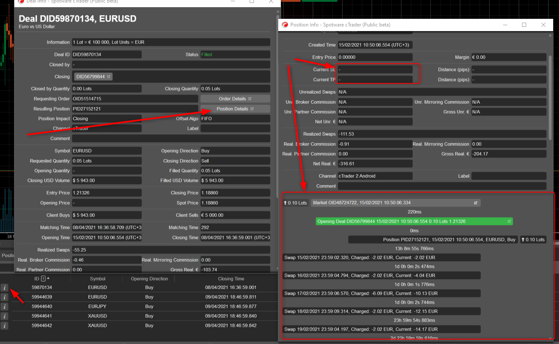Click 0.10 Lots badge beside Market order row
559x344 pixels.
[295, 203]
